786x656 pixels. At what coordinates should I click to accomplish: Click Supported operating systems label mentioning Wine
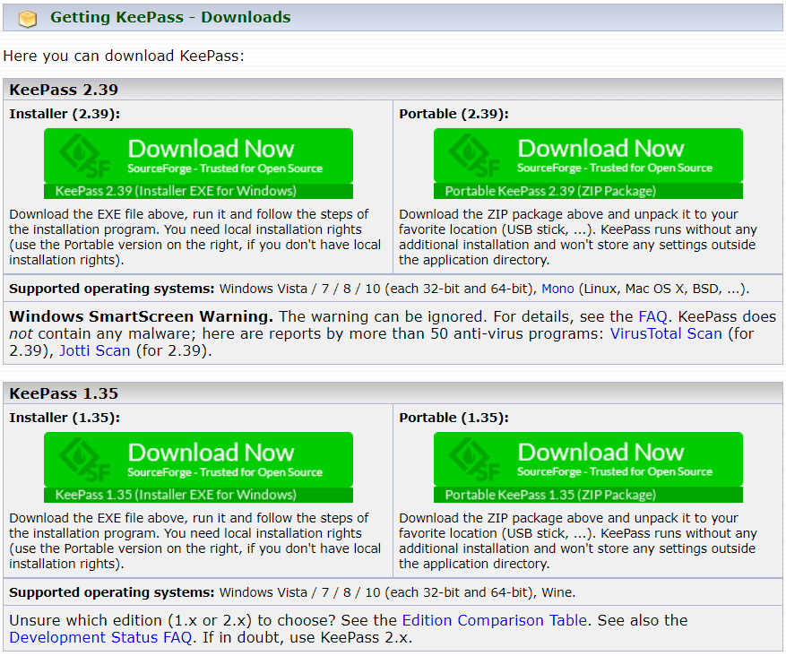click(112, 592)
